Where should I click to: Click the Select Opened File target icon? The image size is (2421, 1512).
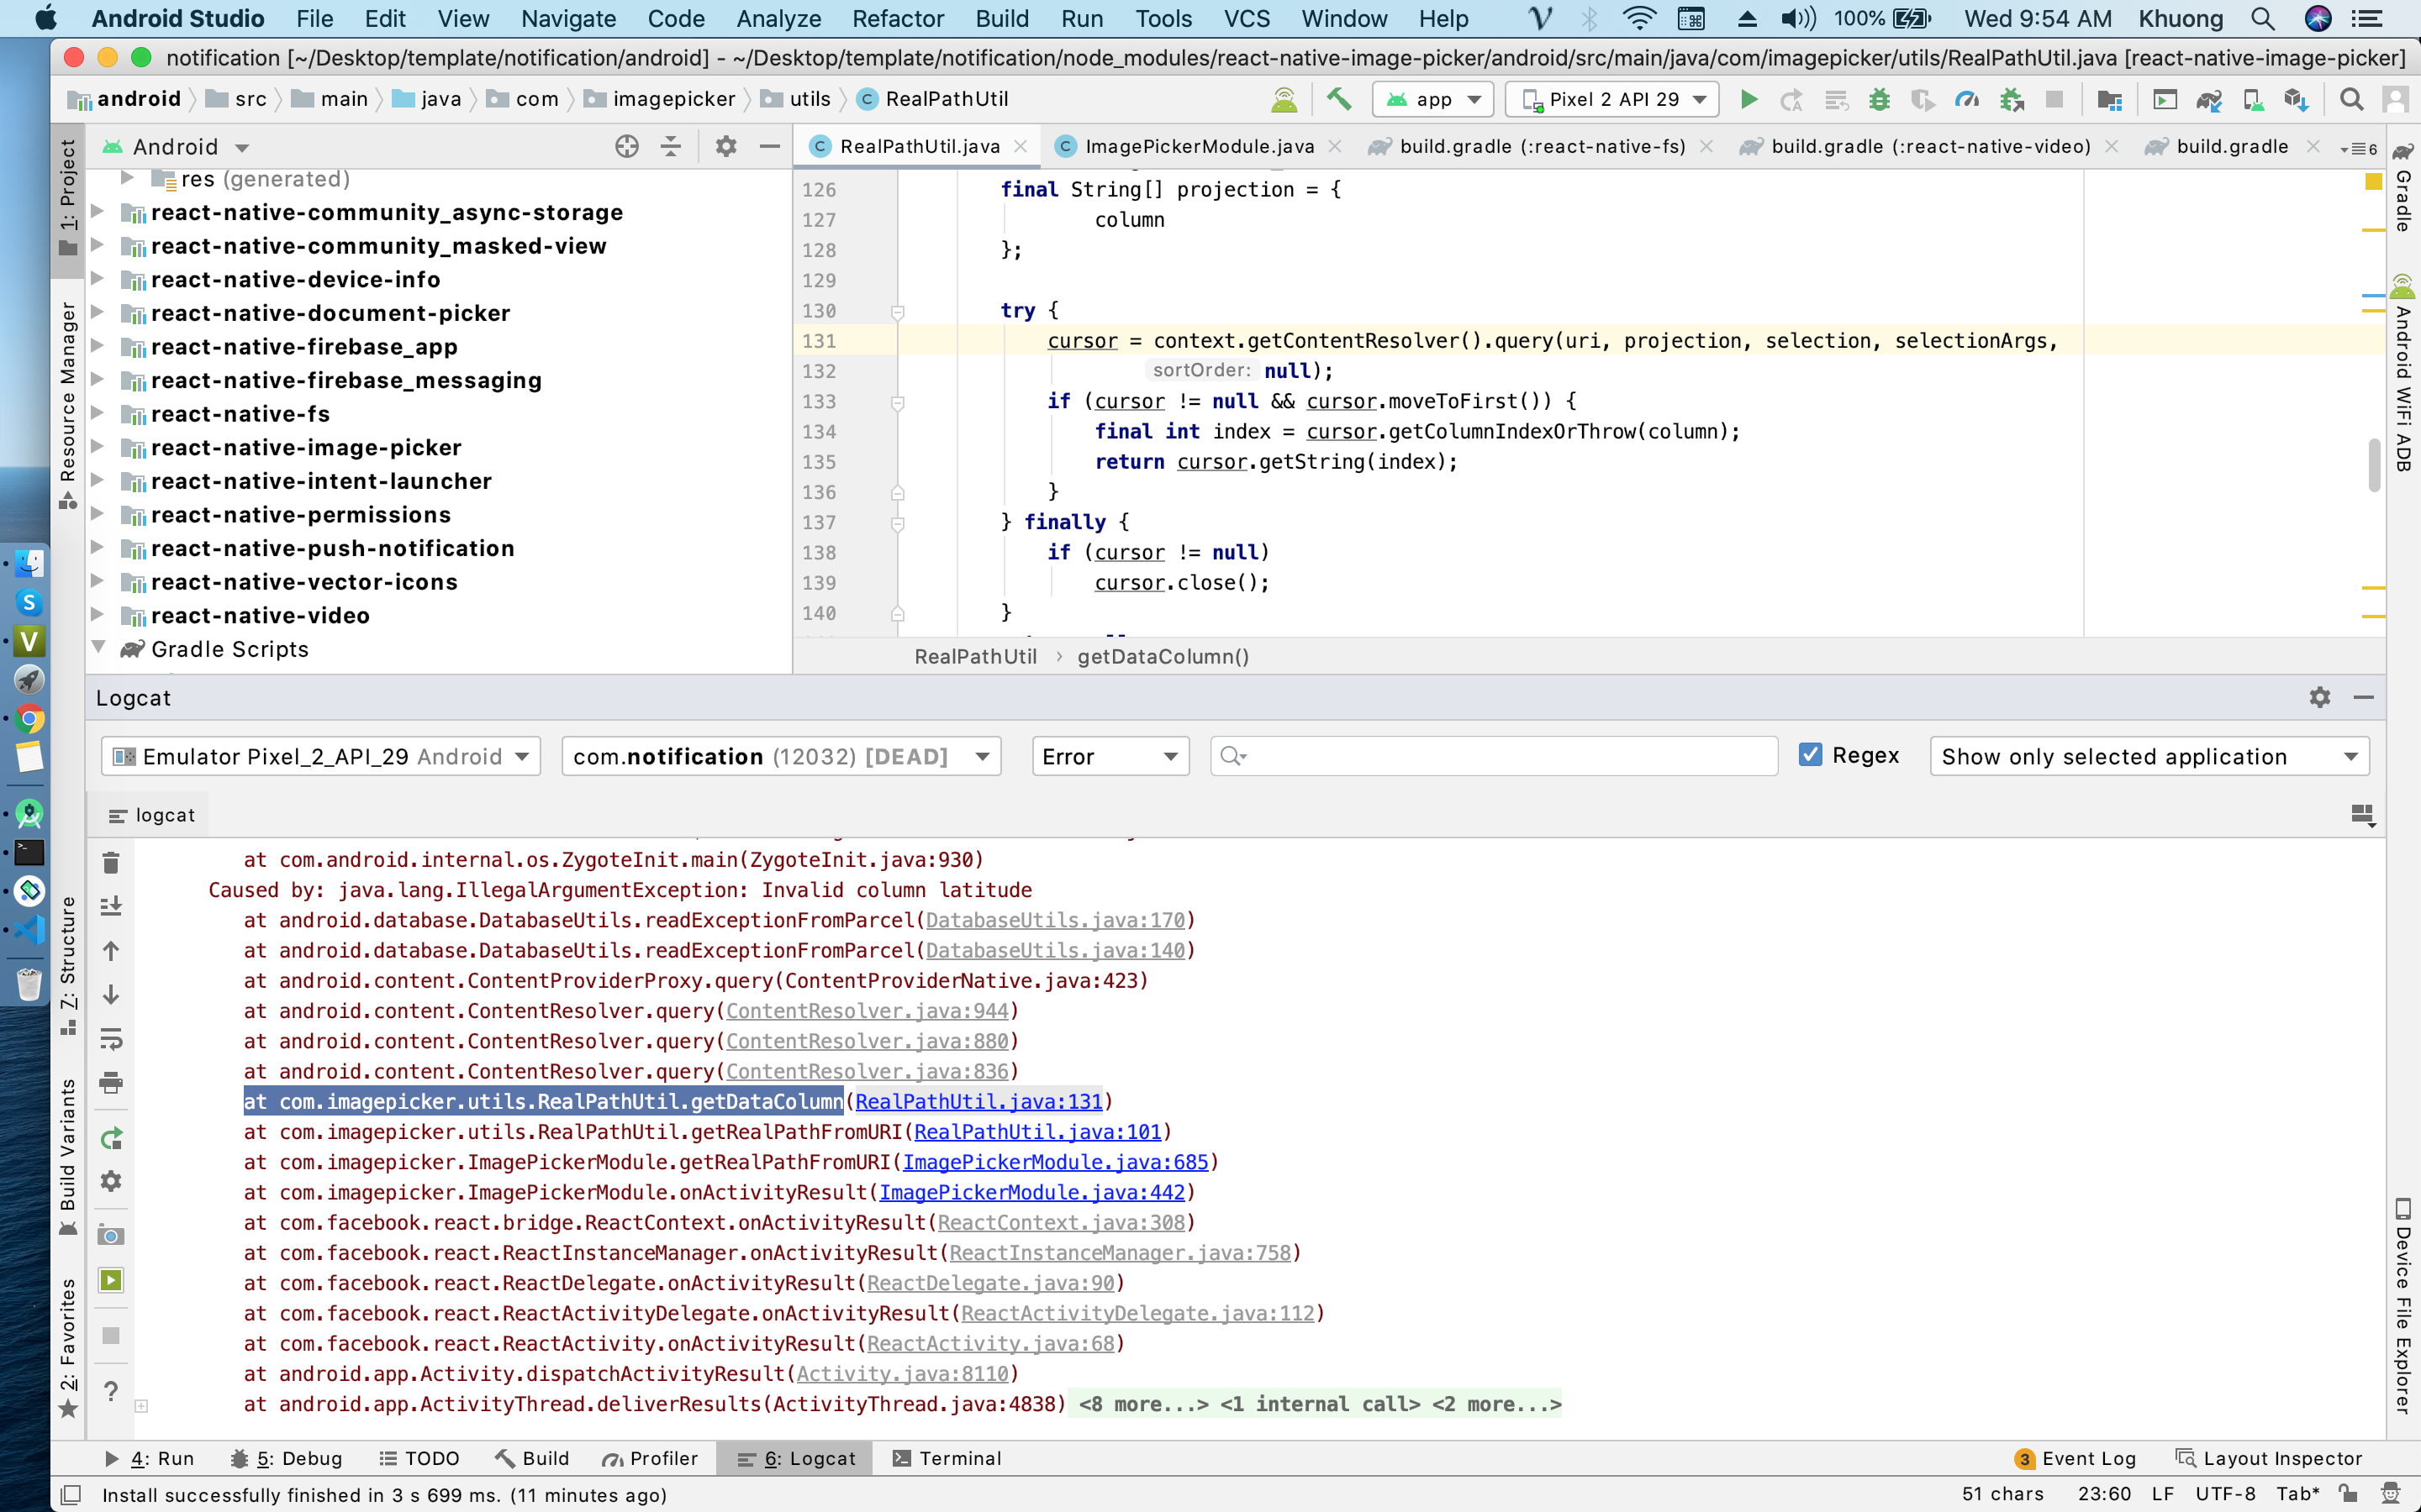point(626,147)
